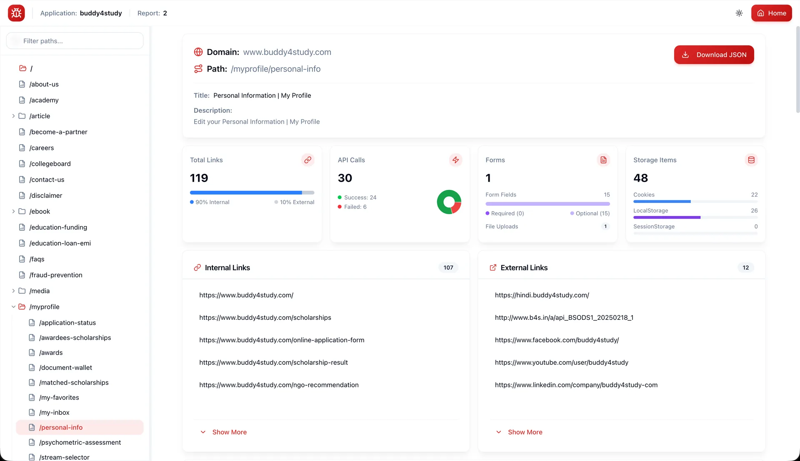Click file icon next to /personal-info

[32, 428]
